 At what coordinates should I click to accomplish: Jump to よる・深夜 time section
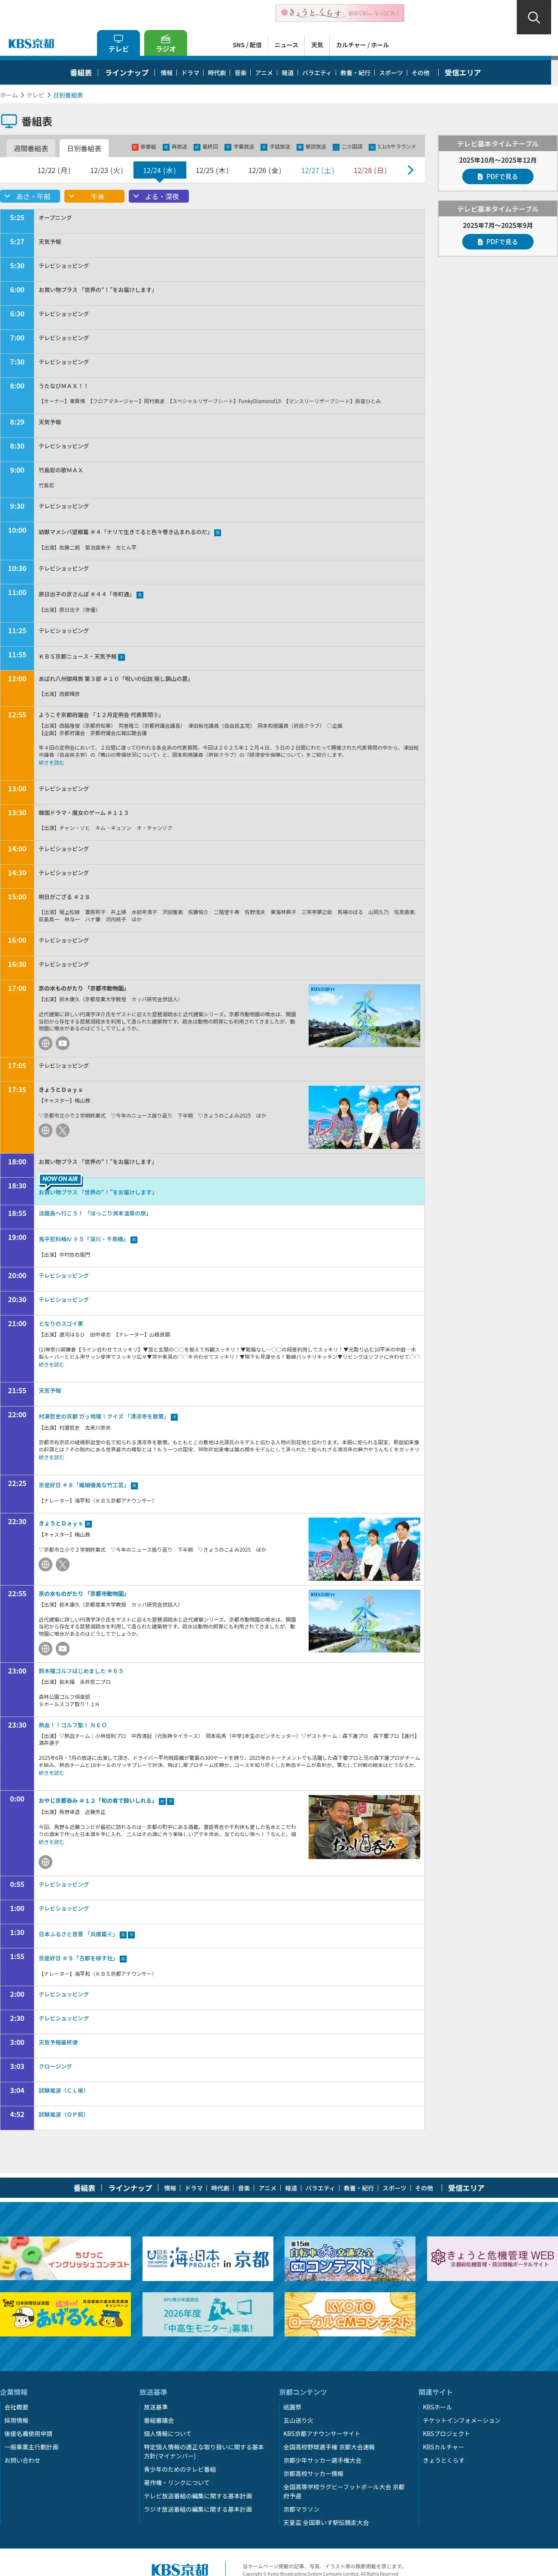pyautogui.click(x=158, y=197)
